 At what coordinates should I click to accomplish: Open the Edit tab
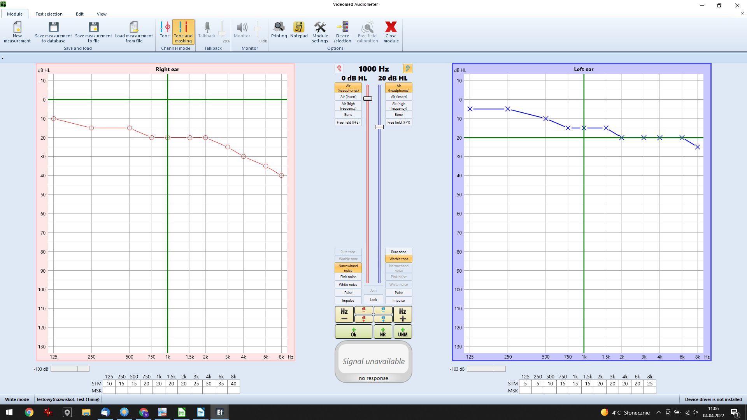point(80,14)
